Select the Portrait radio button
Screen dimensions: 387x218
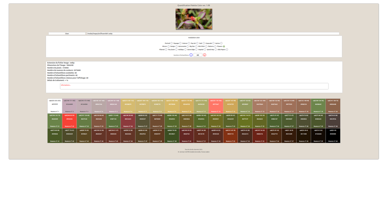tap(171, 43)
